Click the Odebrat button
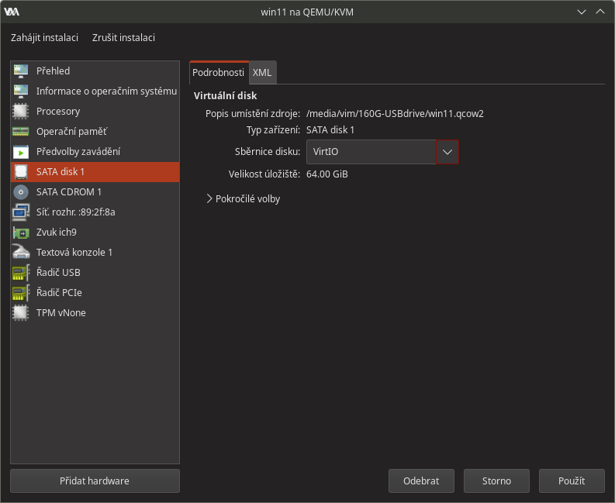 point(421,481)
